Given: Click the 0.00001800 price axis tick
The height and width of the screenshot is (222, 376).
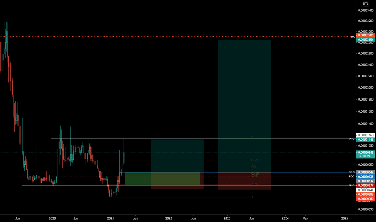Looking at the screenshot, I should (366, 99).
